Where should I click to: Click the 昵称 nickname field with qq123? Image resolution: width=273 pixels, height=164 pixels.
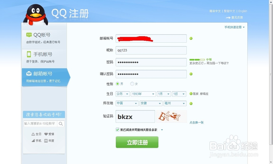151,50
